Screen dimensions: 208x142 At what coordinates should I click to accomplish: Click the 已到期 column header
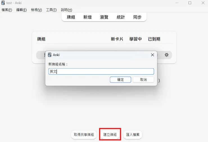coord(154,39)
